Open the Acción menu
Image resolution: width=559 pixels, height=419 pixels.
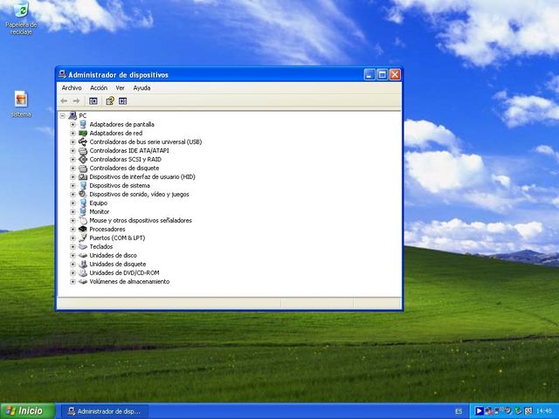(99, 88)
